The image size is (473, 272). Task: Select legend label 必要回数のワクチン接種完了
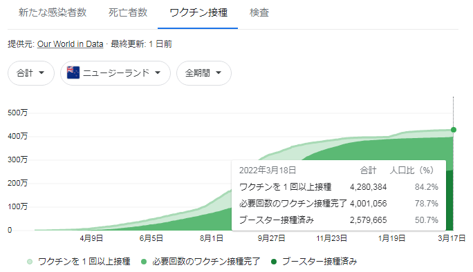point(206,262)
